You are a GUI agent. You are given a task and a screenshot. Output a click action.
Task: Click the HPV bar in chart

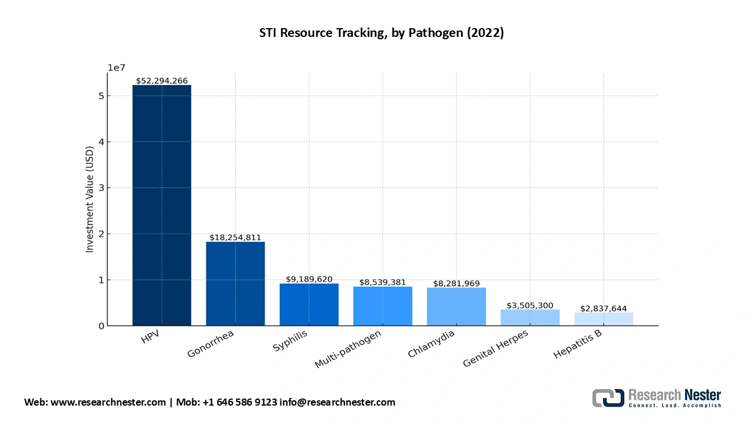click(x=161, y=205)
